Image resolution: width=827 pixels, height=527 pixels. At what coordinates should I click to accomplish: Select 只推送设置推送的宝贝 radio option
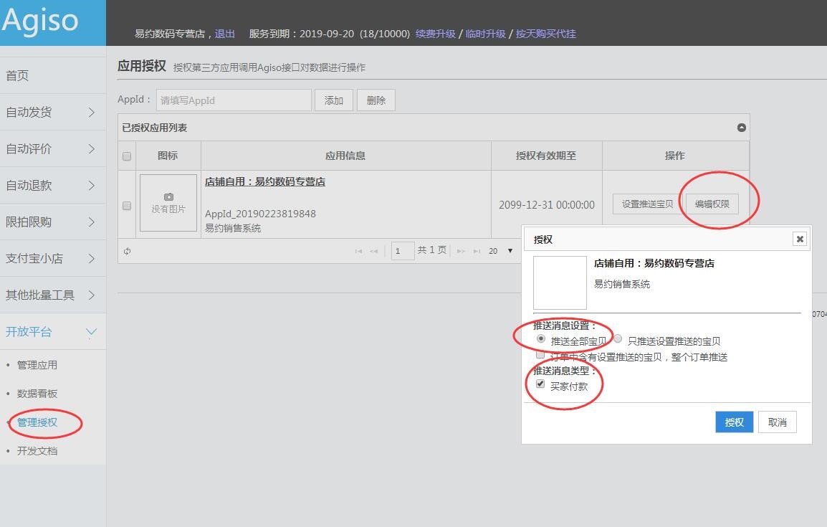[618, 339]
